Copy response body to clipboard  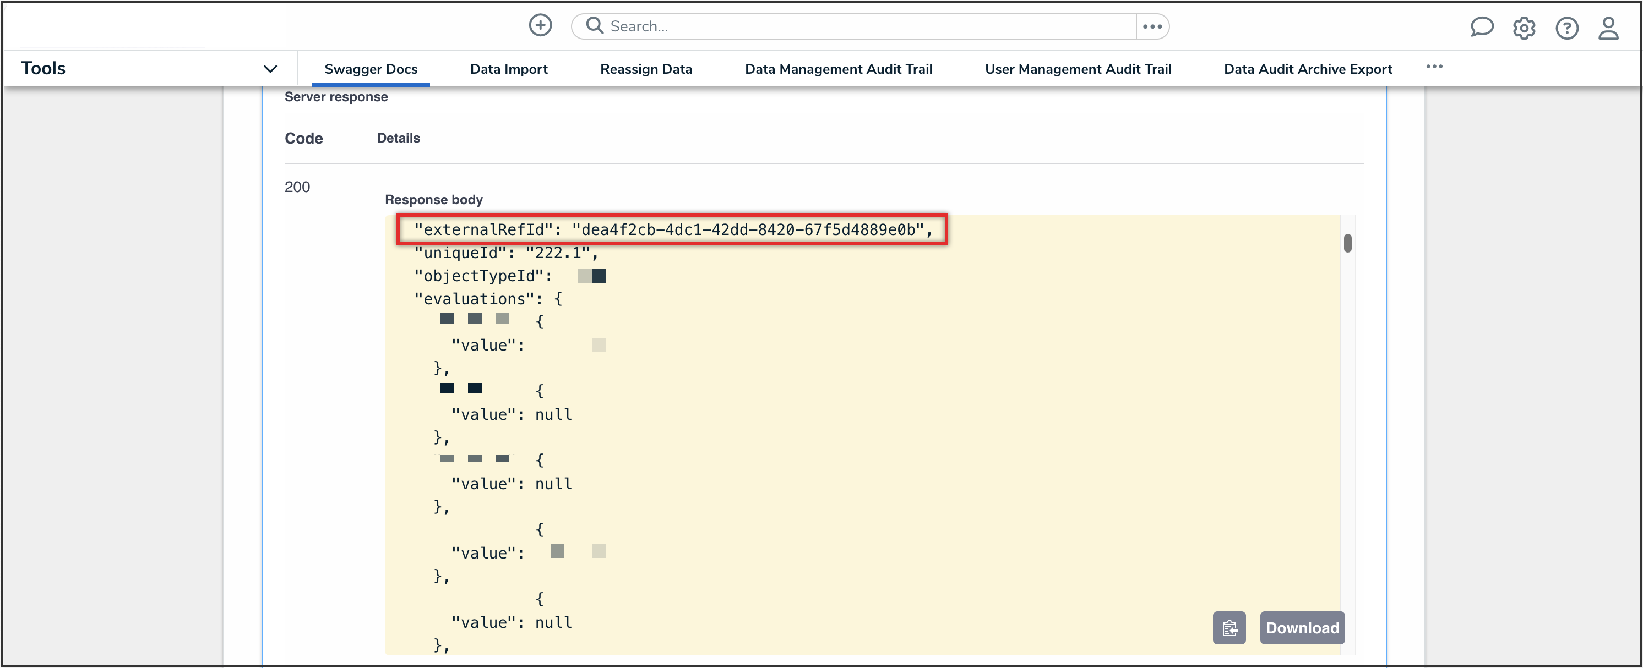click(1228, 628)
